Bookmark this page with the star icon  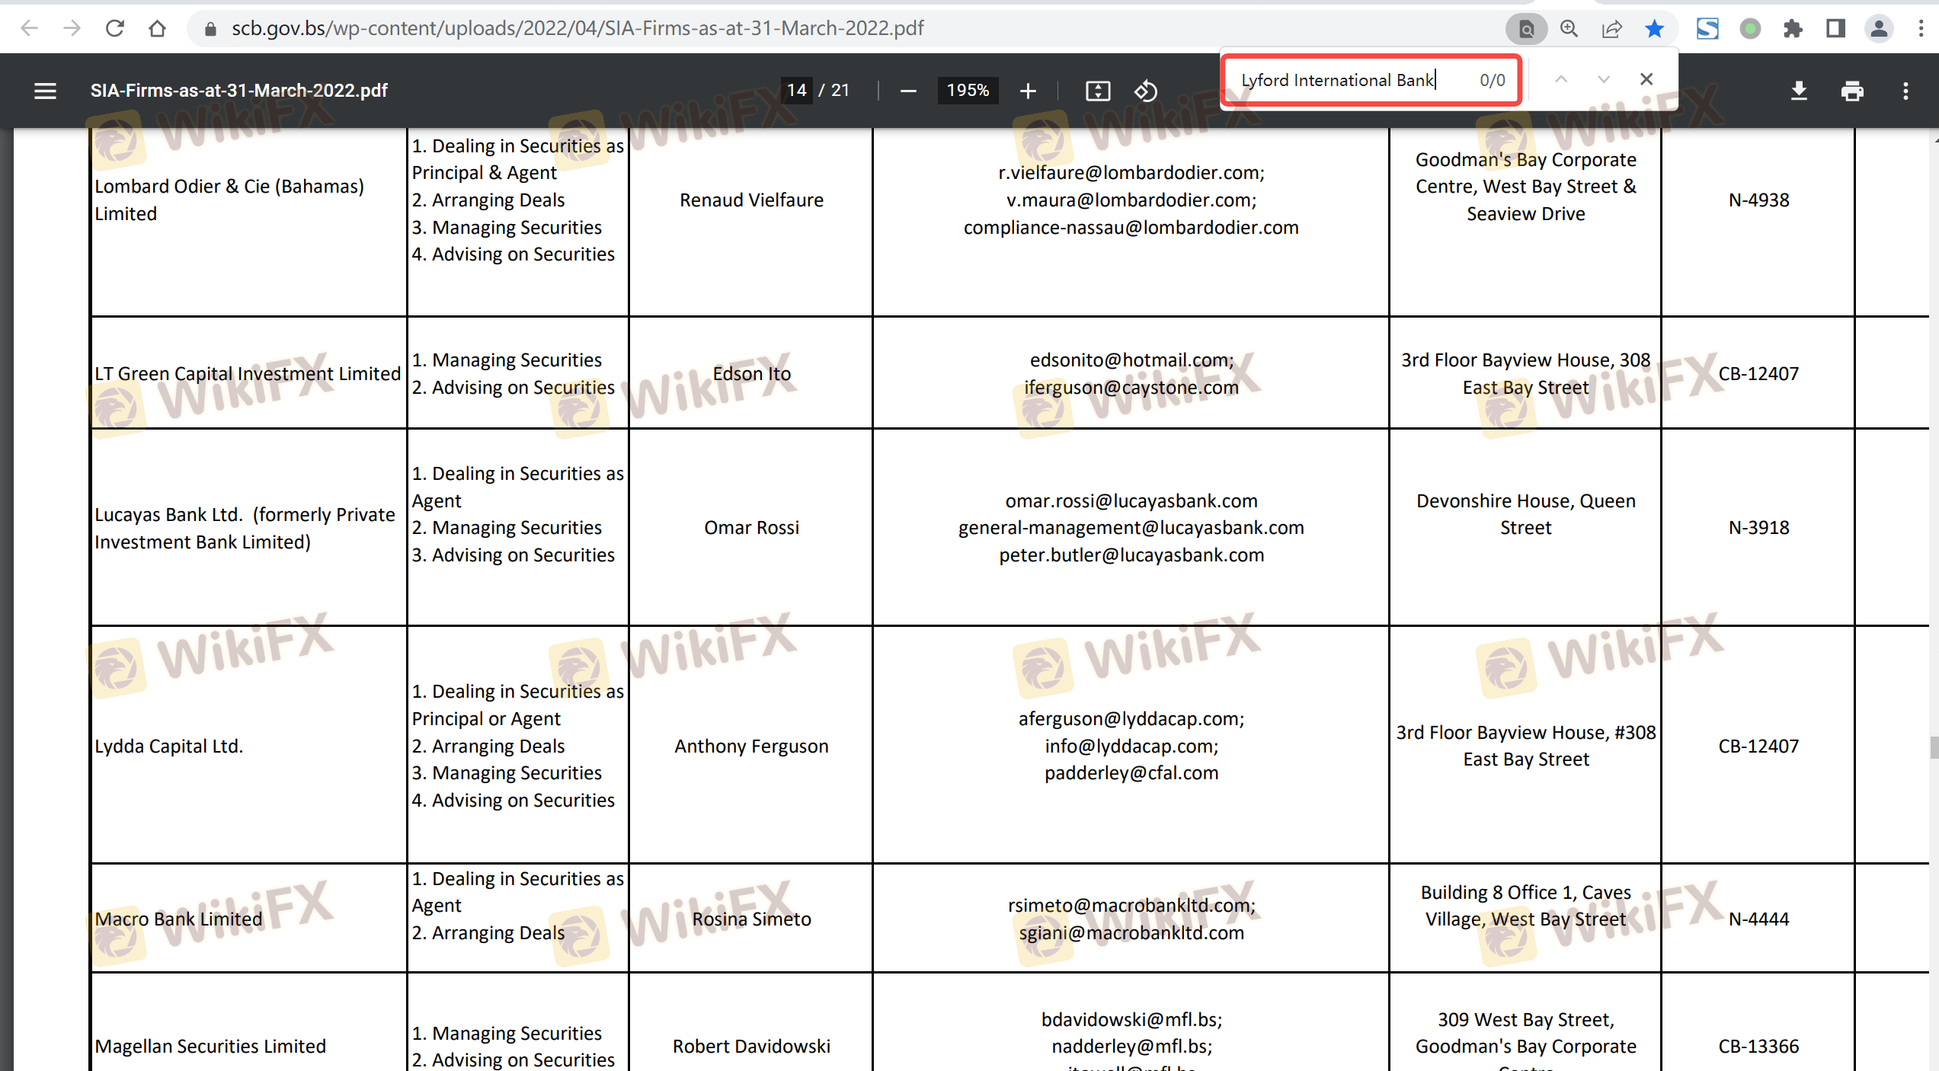[x=1654, y=28]
